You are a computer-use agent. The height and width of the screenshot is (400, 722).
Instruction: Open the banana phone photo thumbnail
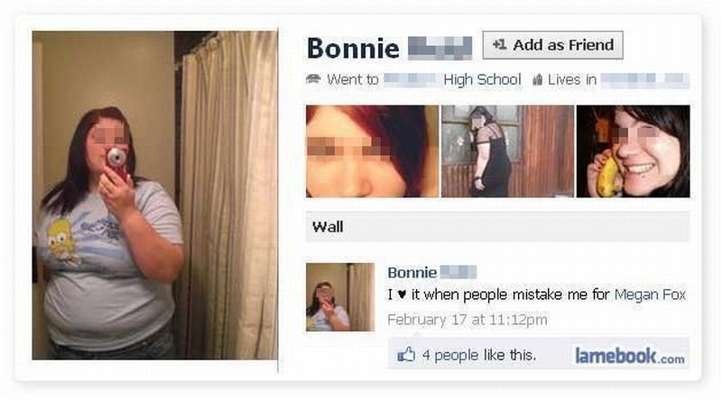[x=634, y=151]
